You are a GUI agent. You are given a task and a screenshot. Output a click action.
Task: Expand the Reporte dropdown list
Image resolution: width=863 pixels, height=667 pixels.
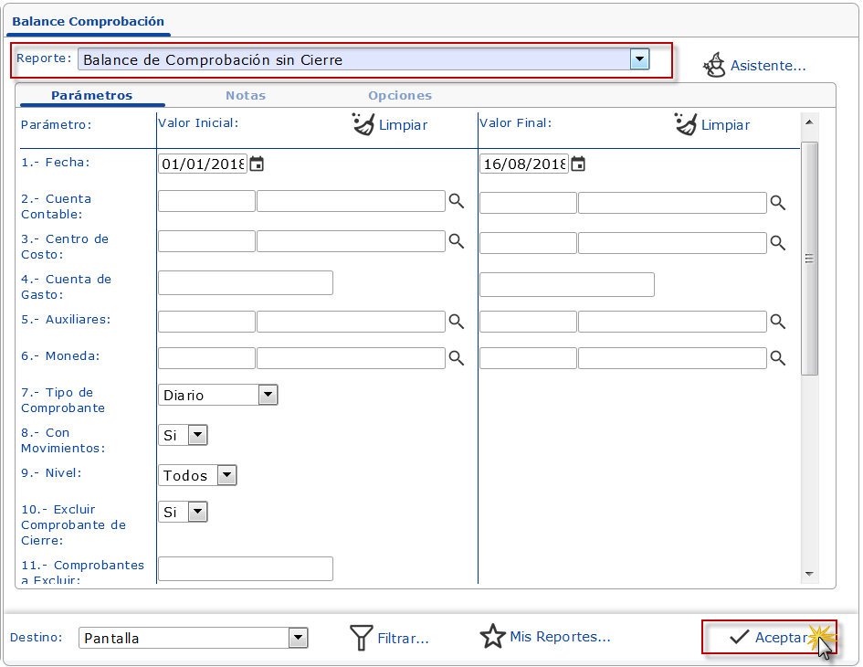pyautogui.click(x=639, y=59)
